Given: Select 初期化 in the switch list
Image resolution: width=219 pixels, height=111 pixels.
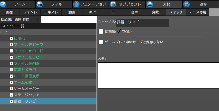Looking at the screenshot, I should (48, 38).
